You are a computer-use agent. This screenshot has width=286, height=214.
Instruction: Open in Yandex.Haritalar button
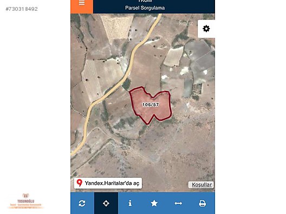pos(108,183)
